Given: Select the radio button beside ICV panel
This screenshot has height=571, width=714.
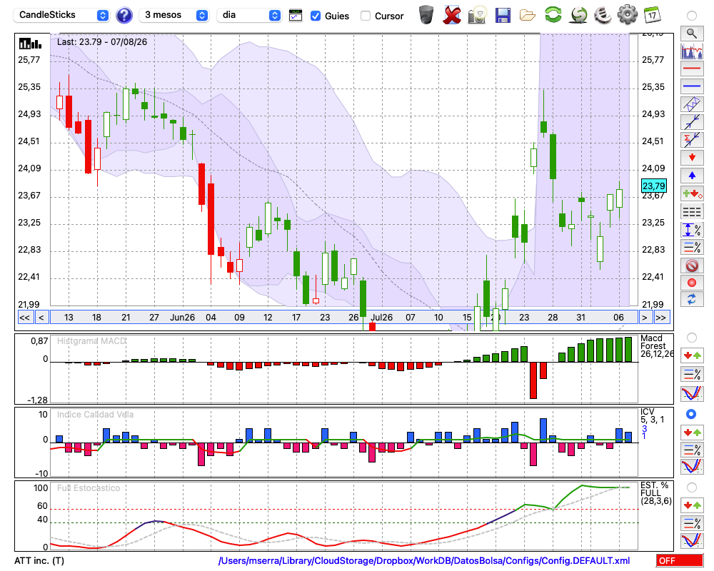Looking at the screenshot, I should (x=691, y=414).
